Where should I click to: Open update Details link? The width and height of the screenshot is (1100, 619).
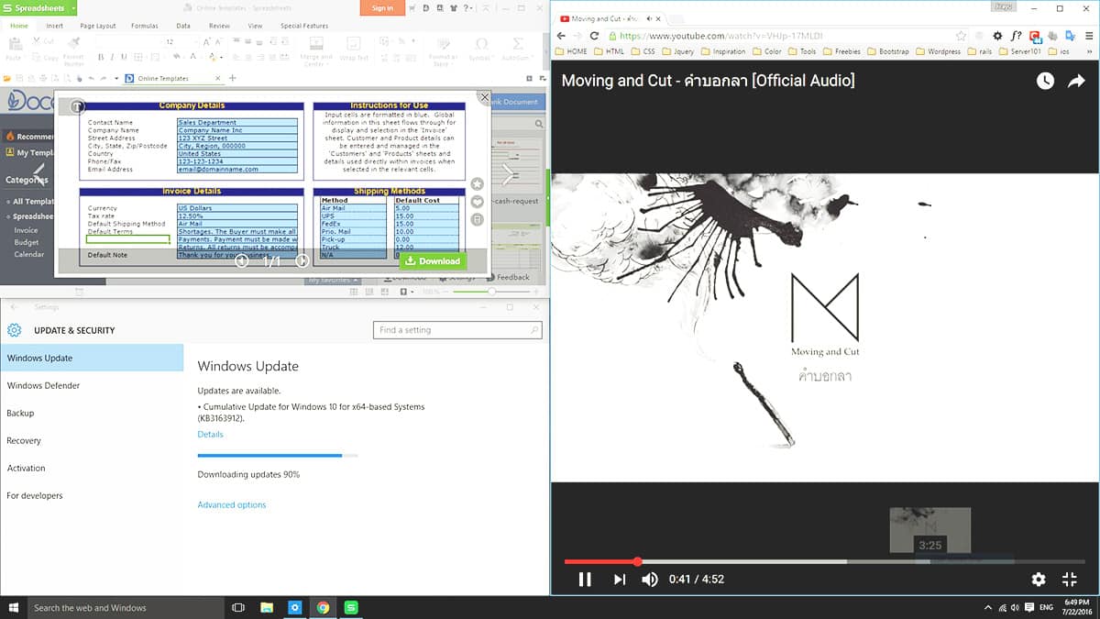210,435
